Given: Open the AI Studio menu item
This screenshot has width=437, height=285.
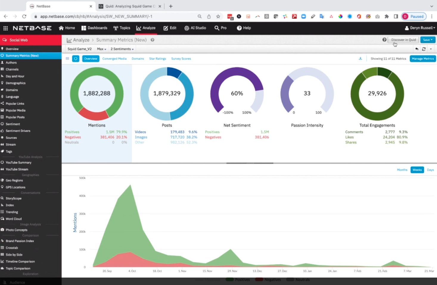Looking at the screenshot, I should click(195, 28).
